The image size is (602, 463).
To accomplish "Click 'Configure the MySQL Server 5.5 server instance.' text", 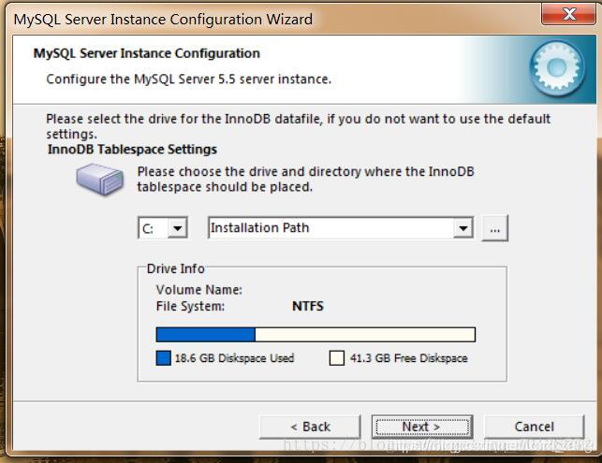I will 188,79.
